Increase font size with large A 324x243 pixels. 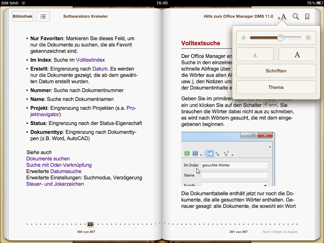[297, 54]
